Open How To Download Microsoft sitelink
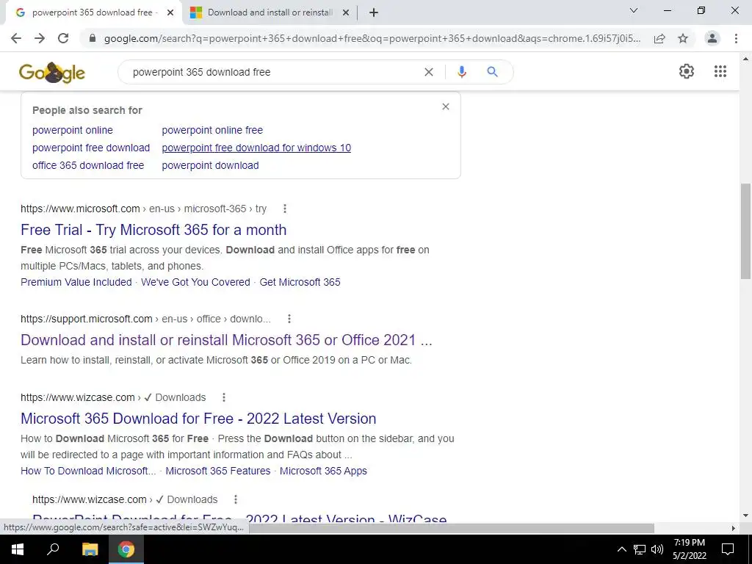 pos(88,471)
